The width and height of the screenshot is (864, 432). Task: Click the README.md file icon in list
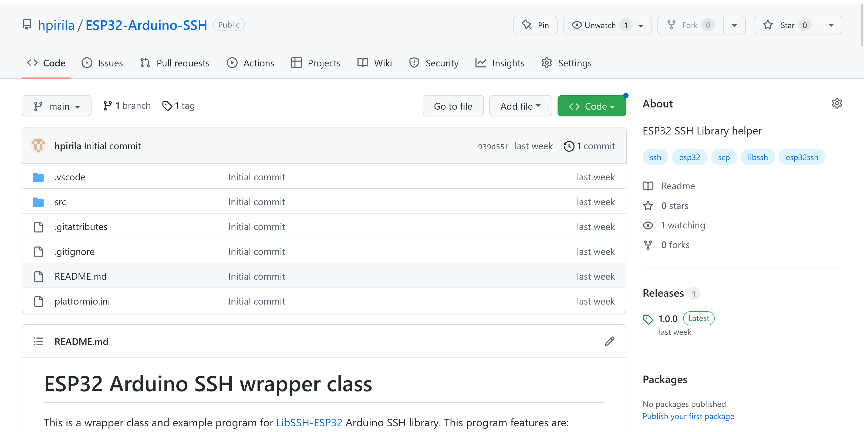39,276
